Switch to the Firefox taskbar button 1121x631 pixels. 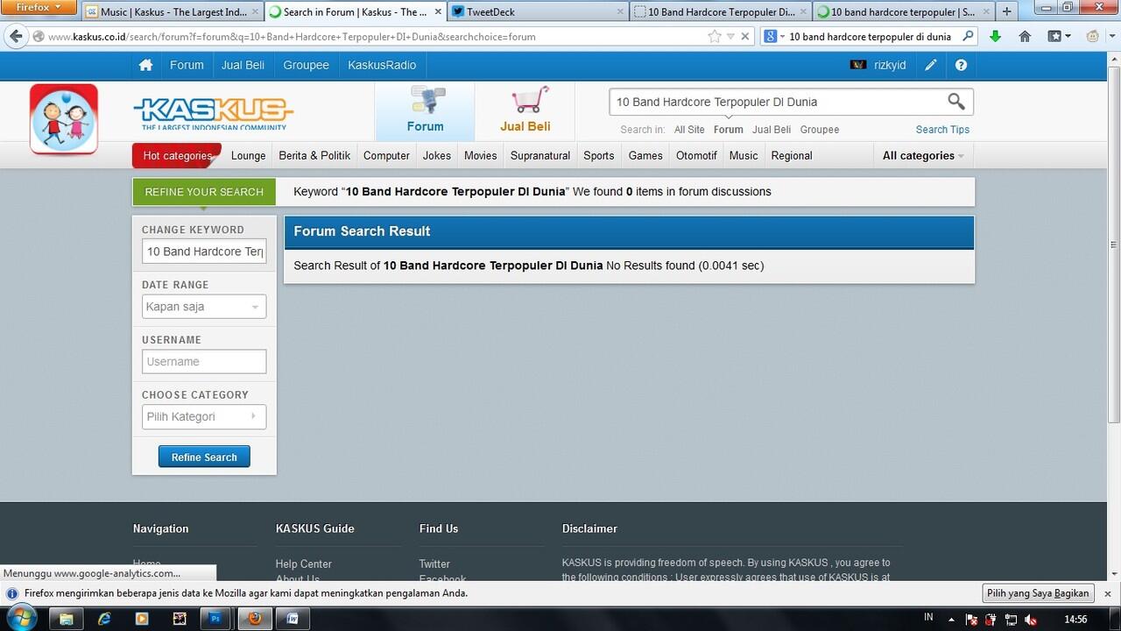point(255,619)
